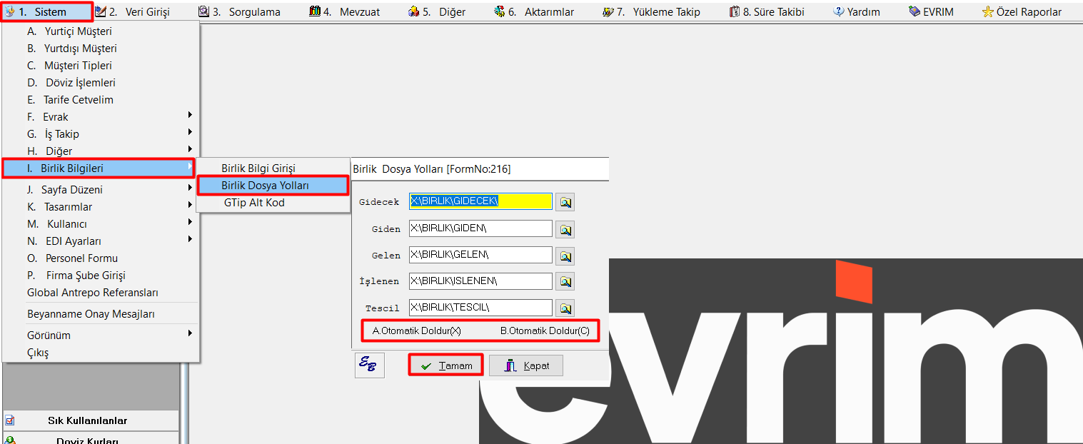Open GTip Alt Kod submenu item
This screenshot has height=444, width=1083.
pyautogui.click(x=273, y=203)
